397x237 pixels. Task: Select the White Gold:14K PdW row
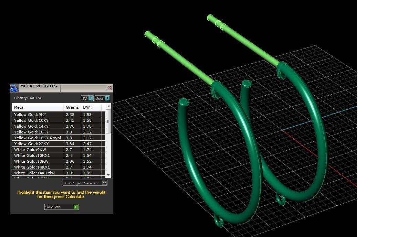click(59, 173)
